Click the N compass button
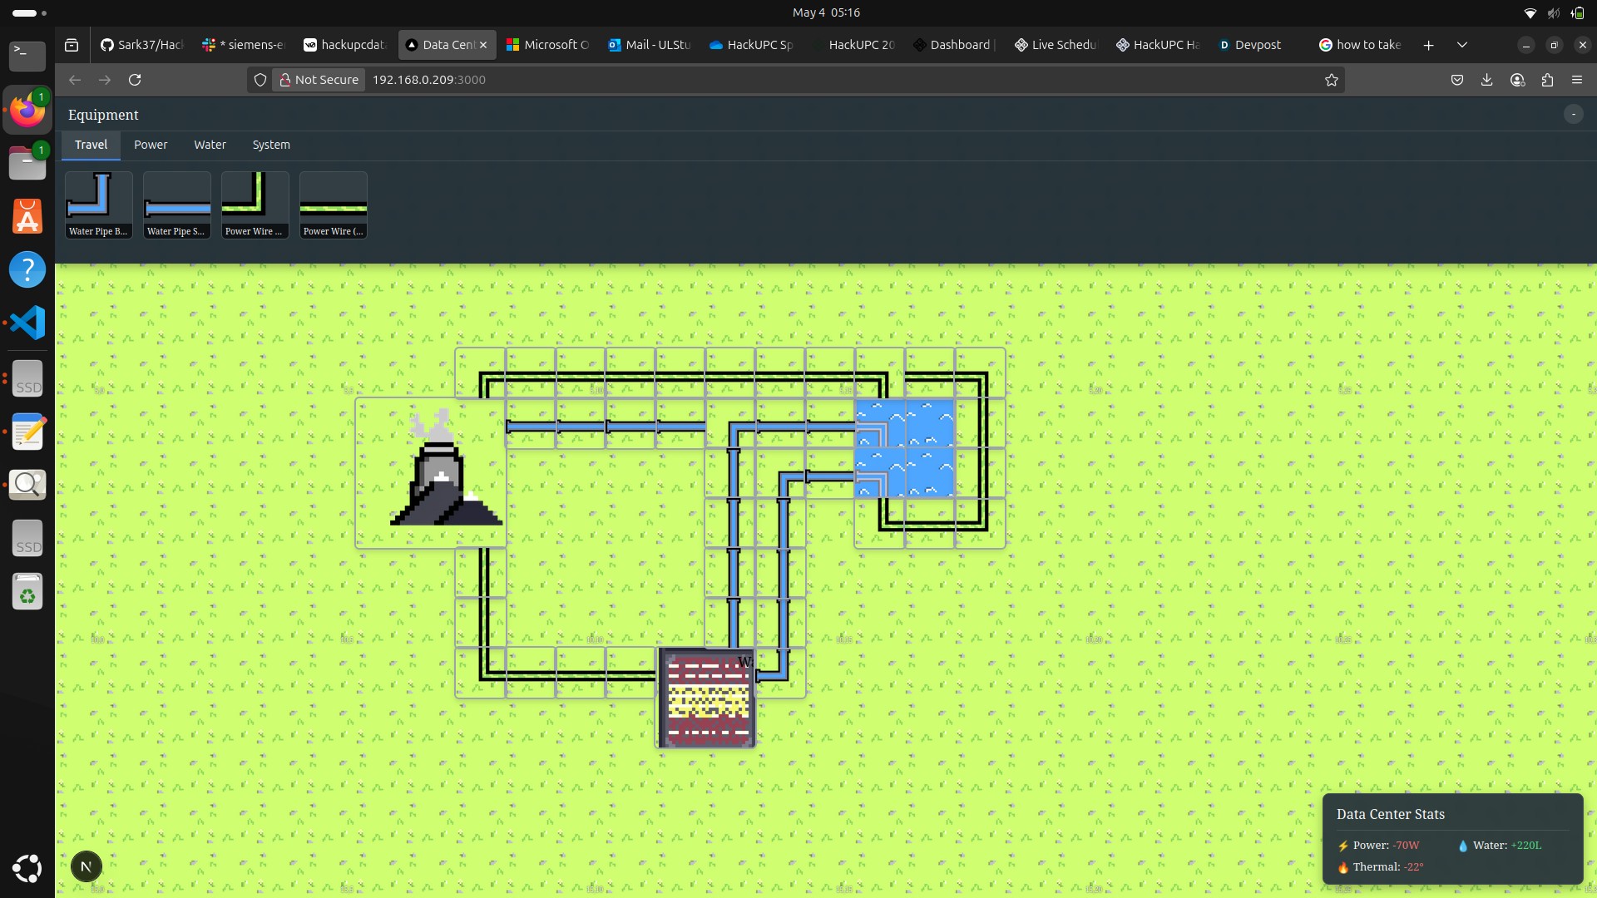1597x898 pixels. click(86, 866)
